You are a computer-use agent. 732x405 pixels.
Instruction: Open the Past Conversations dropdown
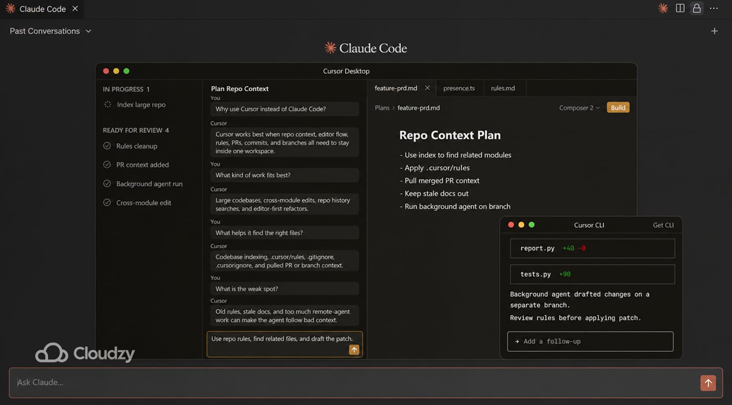50,31
